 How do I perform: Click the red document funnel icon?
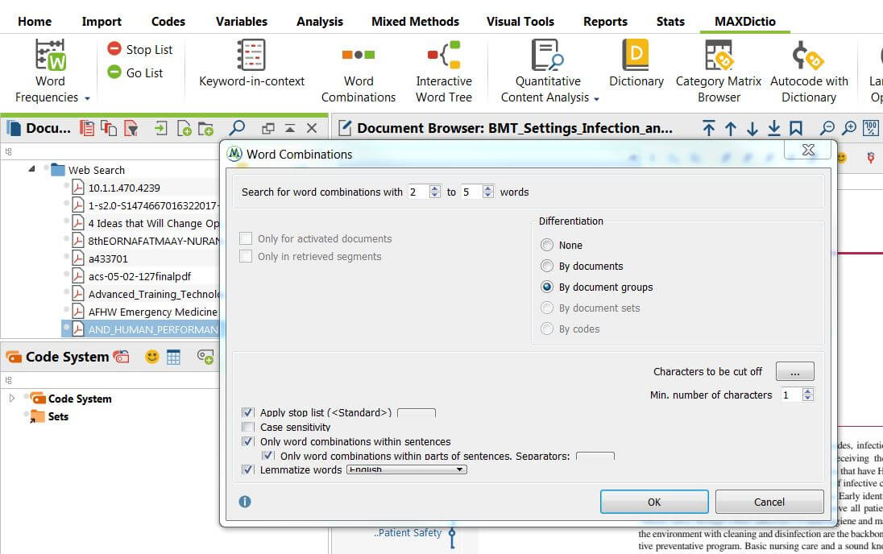click(x=131, y=128)
